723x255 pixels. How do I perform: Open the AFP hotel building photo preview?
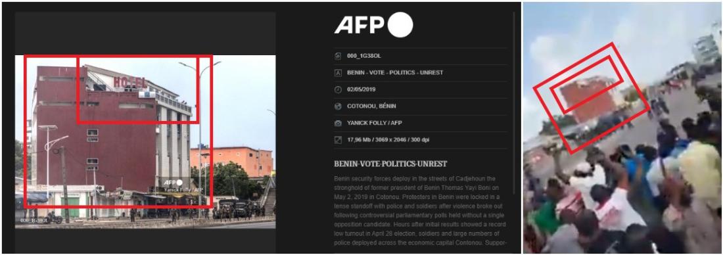click(x=145, y=141)
